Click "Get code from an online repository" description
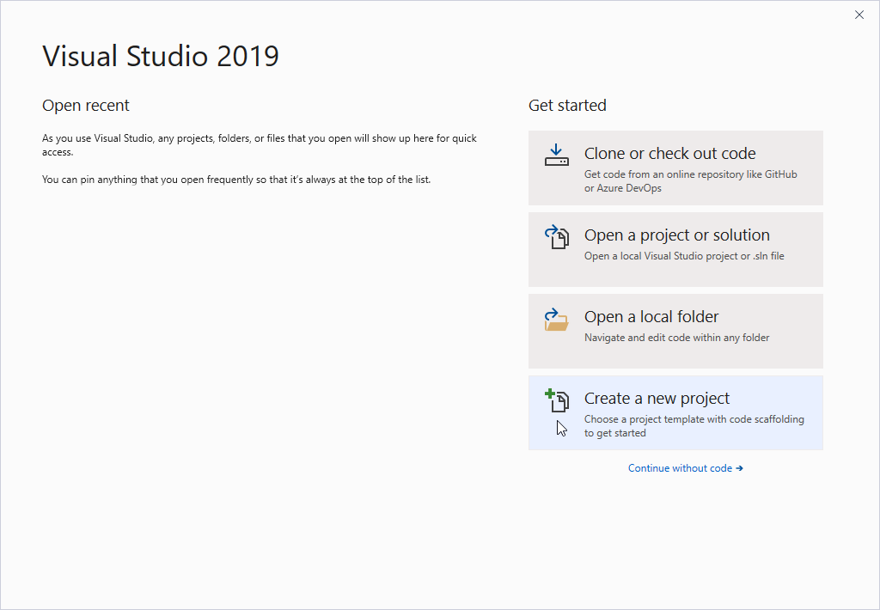The height and width of the screenshot is (610, 880). tap(690, 181)
